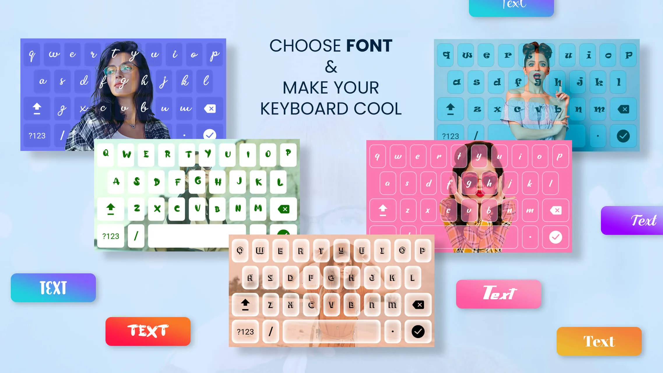Screen dimensions: 663x373
Task: Select ?123 symbols mode on pink keyboard
Action: pos(382,237)
